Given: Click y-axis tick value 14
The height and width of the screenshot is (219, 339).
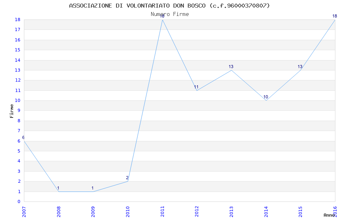Looking at the screenshot, I should (18, 60).
